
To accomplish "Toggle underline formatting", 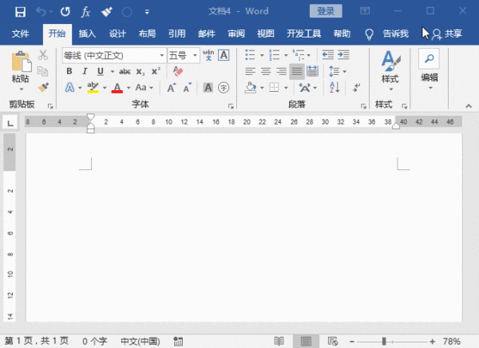I will pyautogui.click(x=101, y=72).
